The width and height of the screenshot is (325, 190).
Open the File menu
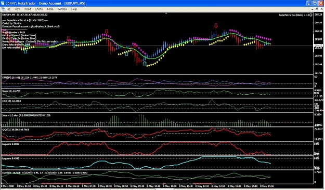(8, 9)
